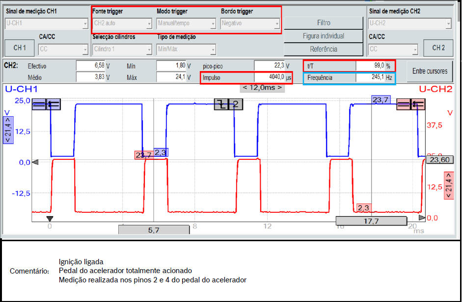463x302 pixels.
Task: Expand the Bordo trigger dropdown showing Negativo
Action: tap(250, 23)
